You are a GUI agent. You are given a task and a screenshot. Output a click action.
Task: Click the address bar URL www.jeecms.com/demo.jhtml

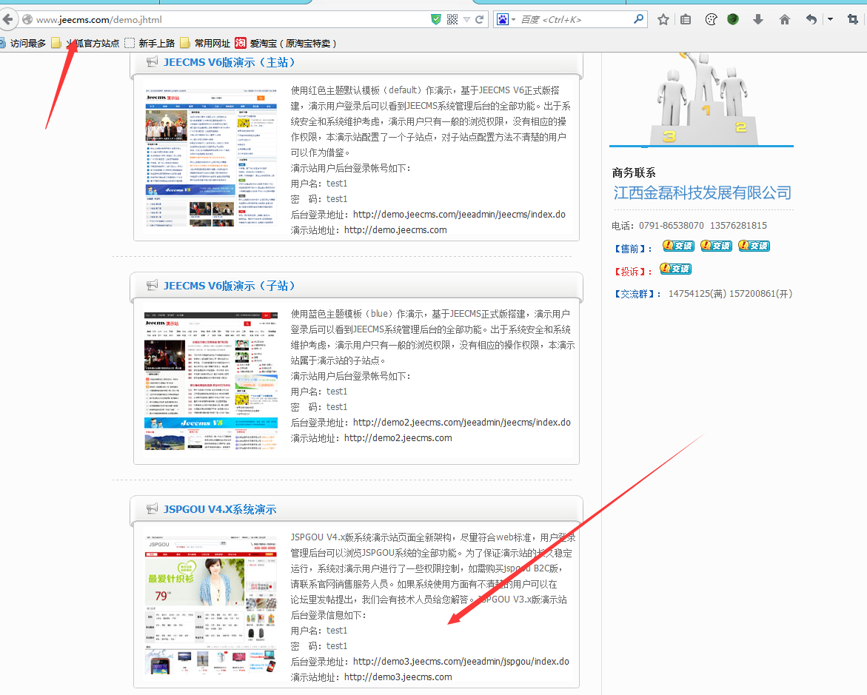(x=99, y=20)
